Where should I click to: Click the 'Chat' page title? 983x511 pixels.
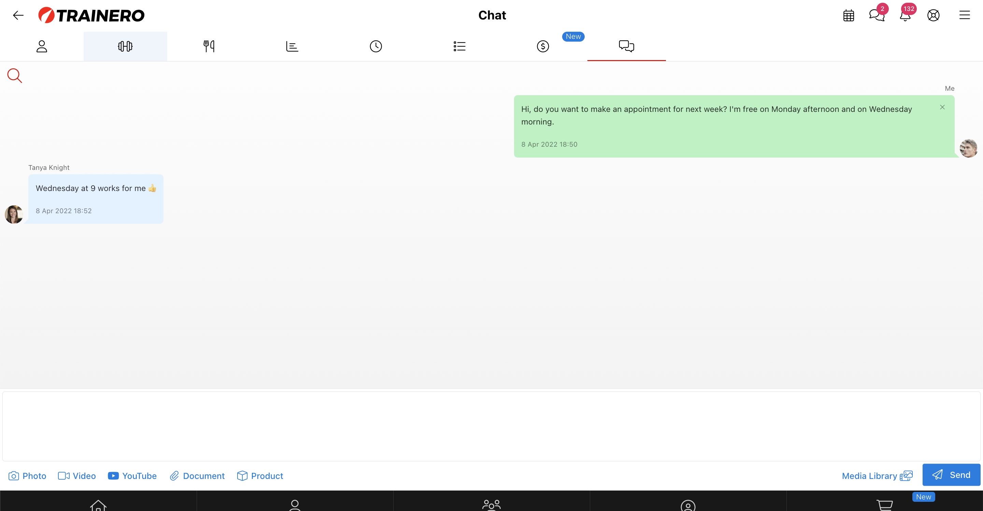pos(492,15)
